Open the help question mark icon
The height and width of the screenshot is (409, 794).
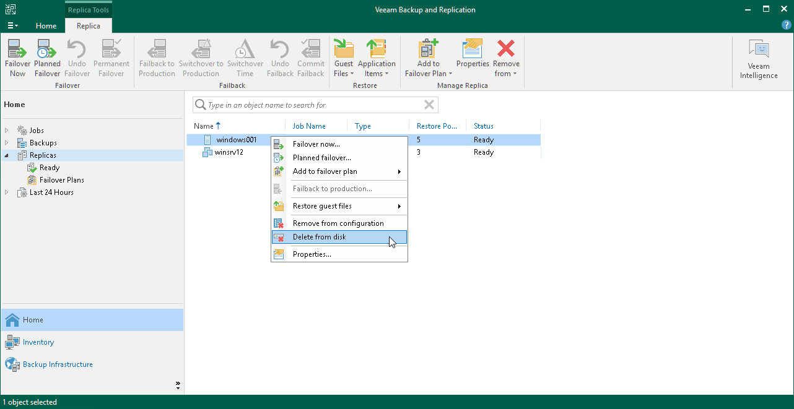pos(787,25)
